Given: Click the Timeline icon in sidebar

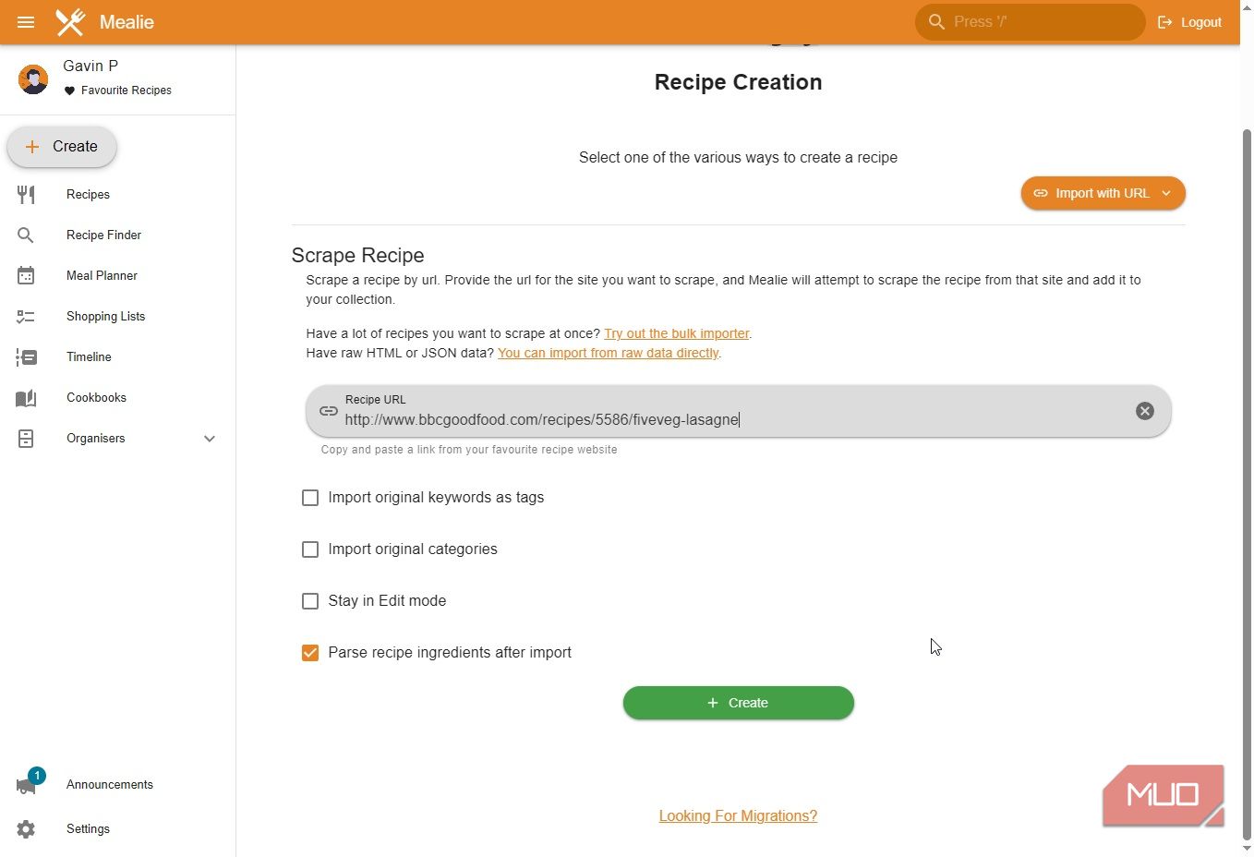Looking at the screenshot, I should 26,356.
